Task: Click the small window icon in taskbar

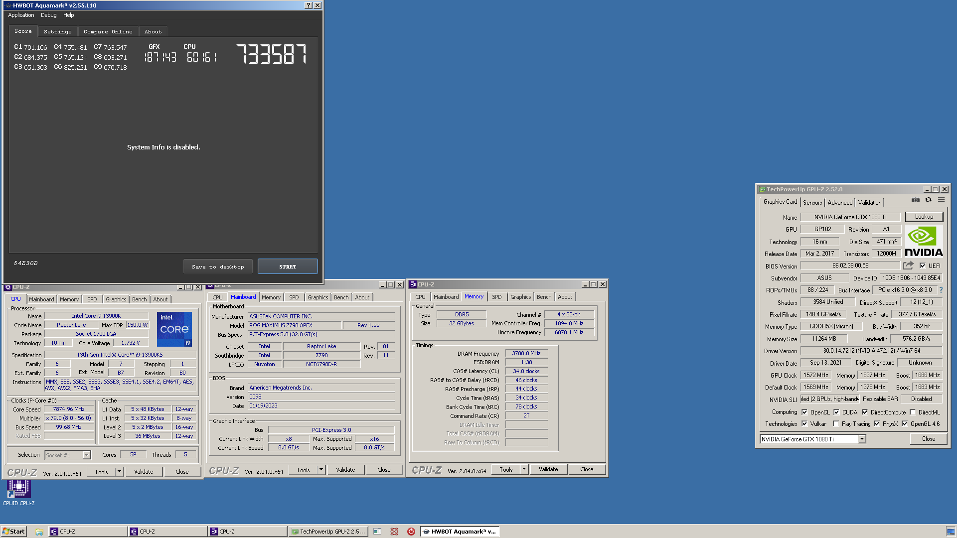Action: [377, 532]
